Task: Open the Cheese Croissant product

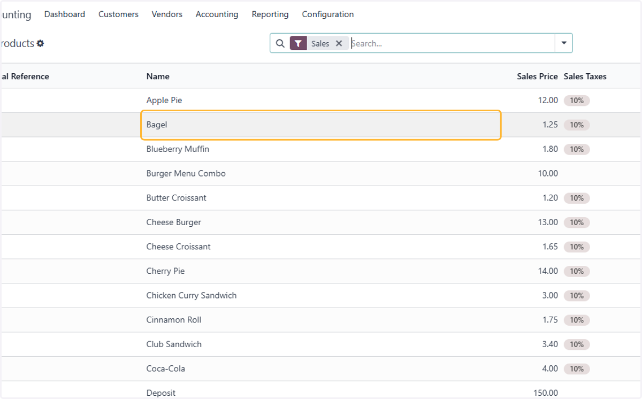Action: point(179,247)
